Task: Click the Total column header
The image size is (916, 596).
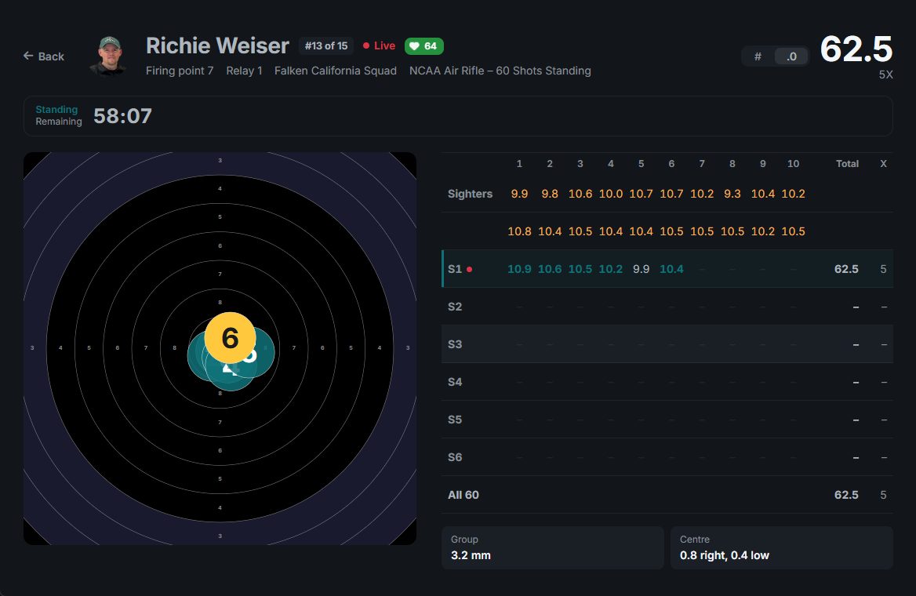Action: point(847,164)
